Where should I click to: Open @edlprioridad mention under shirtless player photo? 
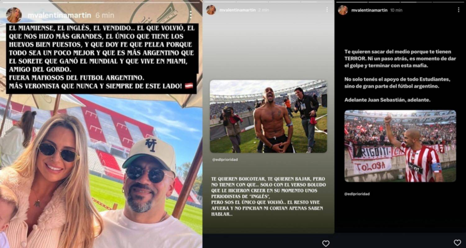click(x=225, y=160)
